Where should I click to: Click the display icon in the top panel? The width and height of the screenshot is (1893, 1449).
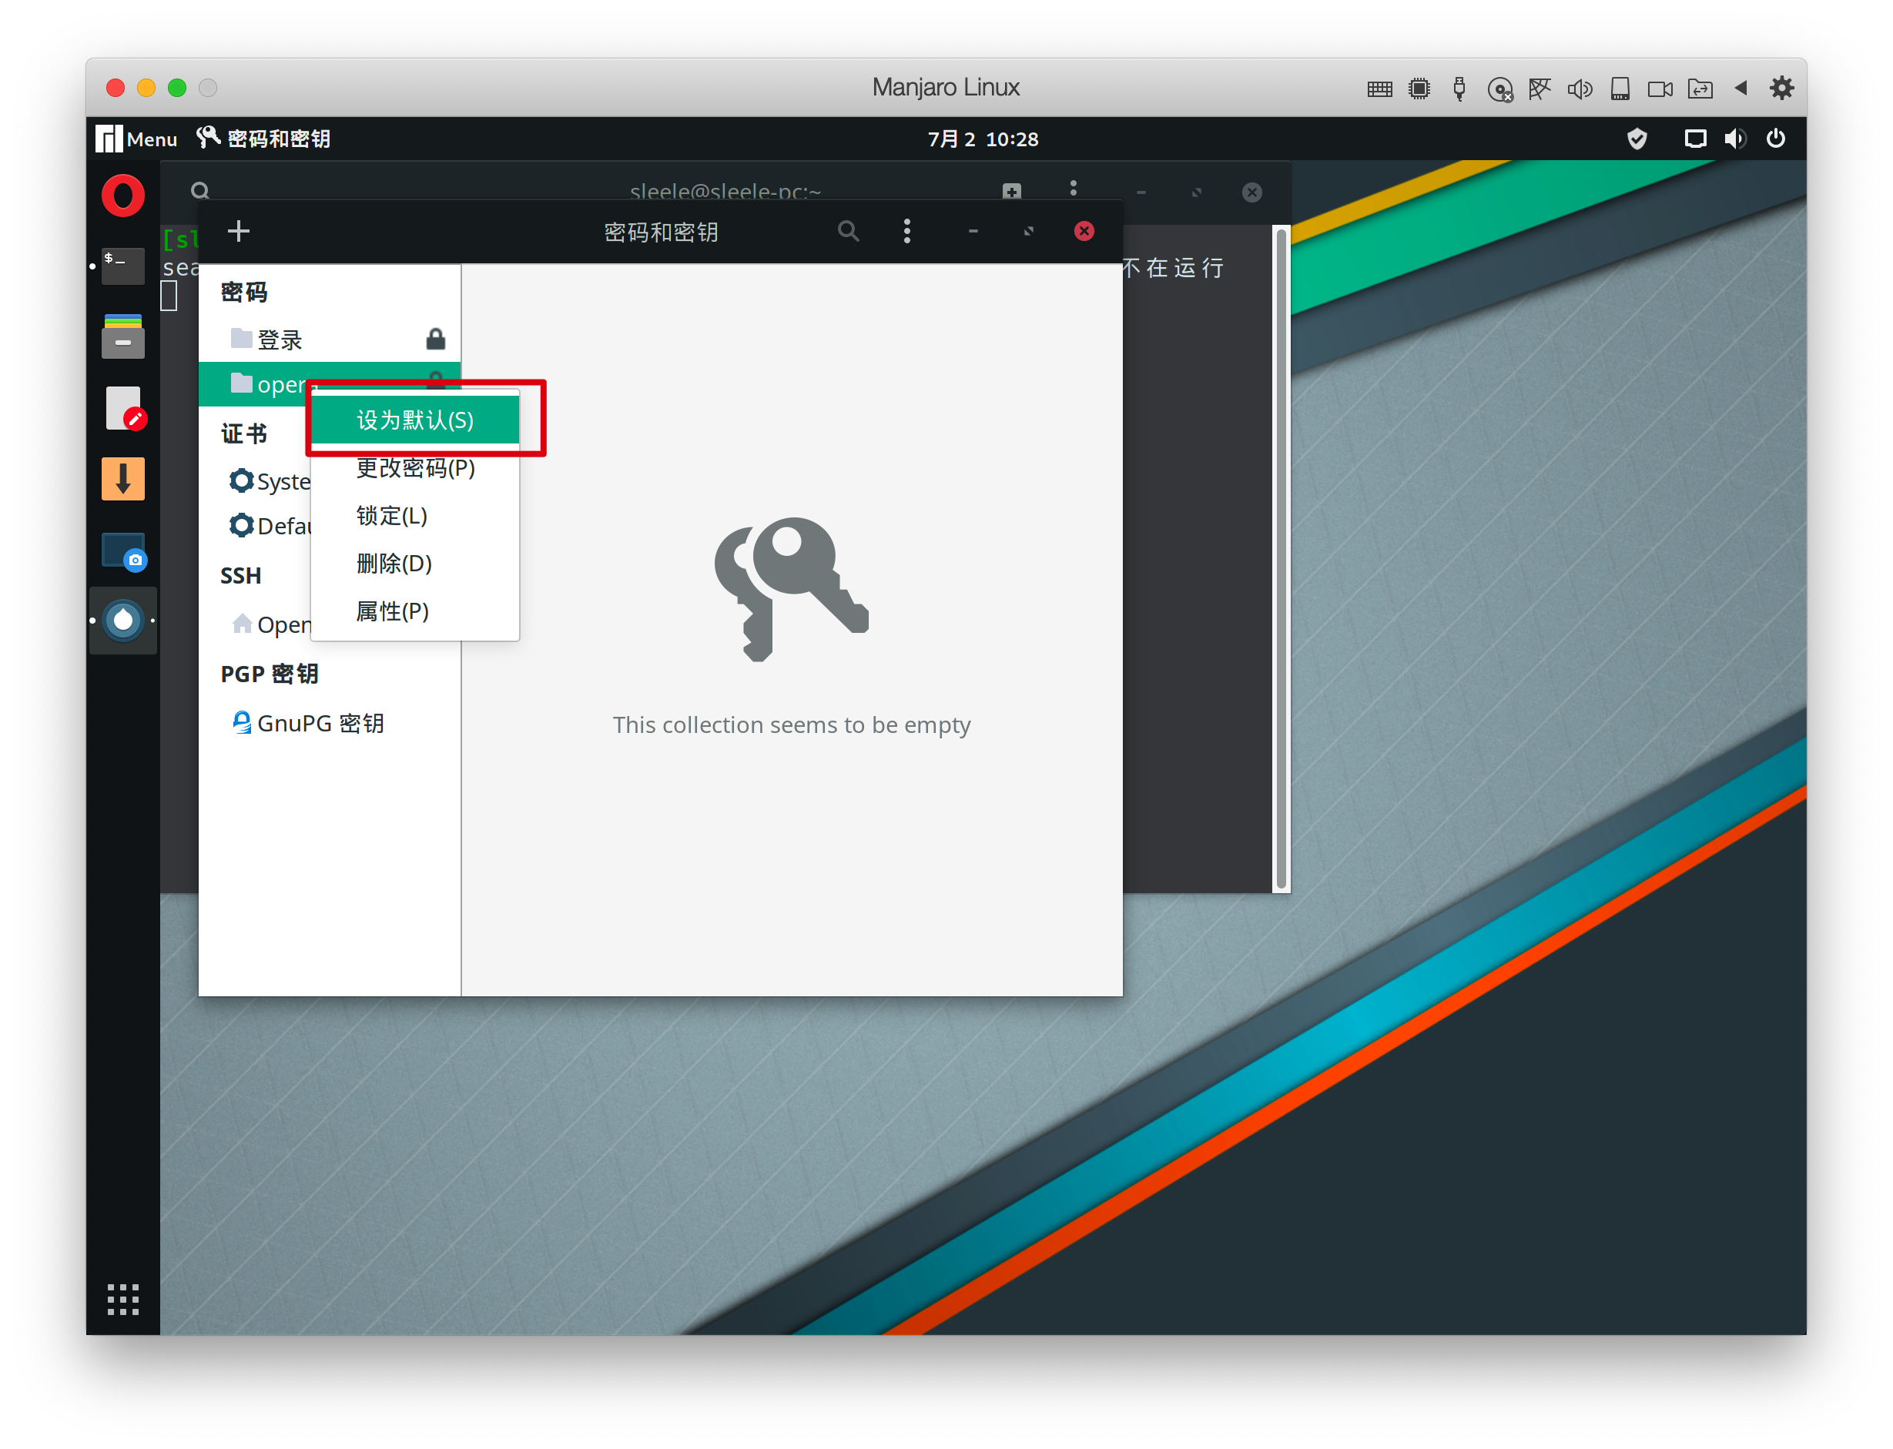pyautogui.click(x=1694, y=139)
